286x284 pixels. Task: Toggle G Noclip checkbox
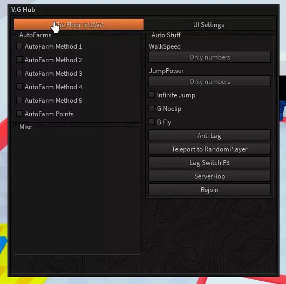pyautogui.click(x=152, y=108)
